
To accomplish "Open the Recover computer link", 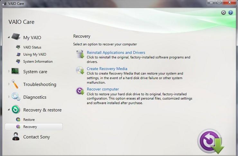I will 103,89.
